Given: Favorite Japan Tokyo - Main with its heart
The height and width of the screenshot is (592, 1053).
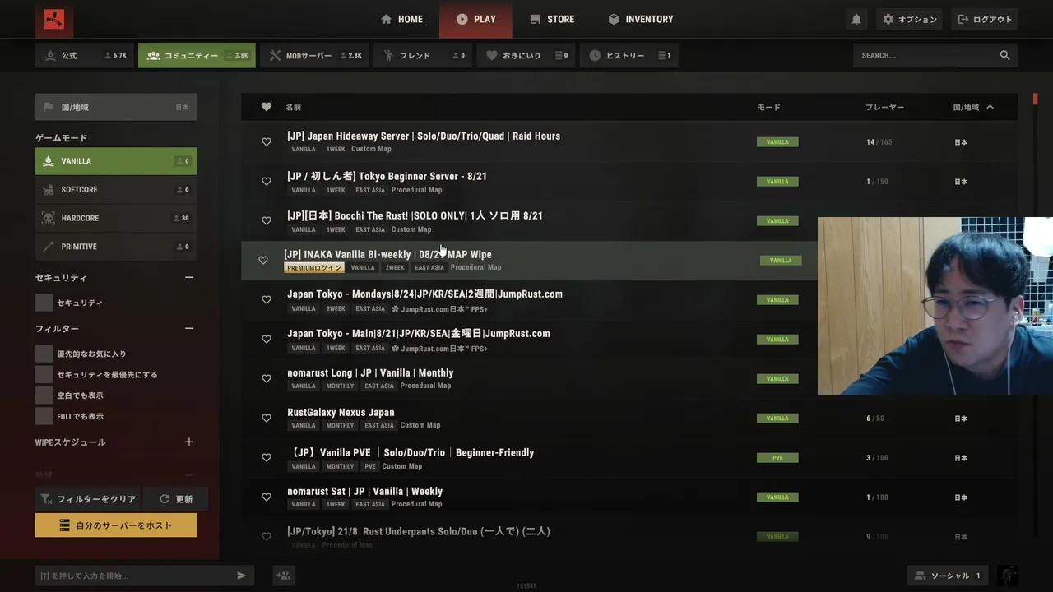Looking at the screenshot, I should pos(267,339).
